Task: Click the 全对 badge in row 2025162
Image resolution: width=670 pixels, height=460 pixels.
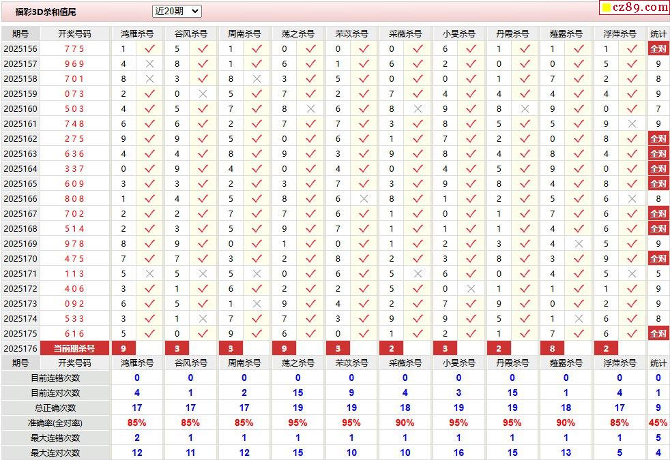Action: point(658,139)
